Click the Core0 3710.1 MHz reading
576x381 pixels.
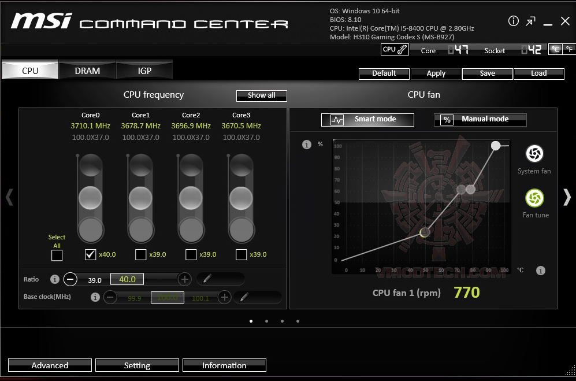90,126
